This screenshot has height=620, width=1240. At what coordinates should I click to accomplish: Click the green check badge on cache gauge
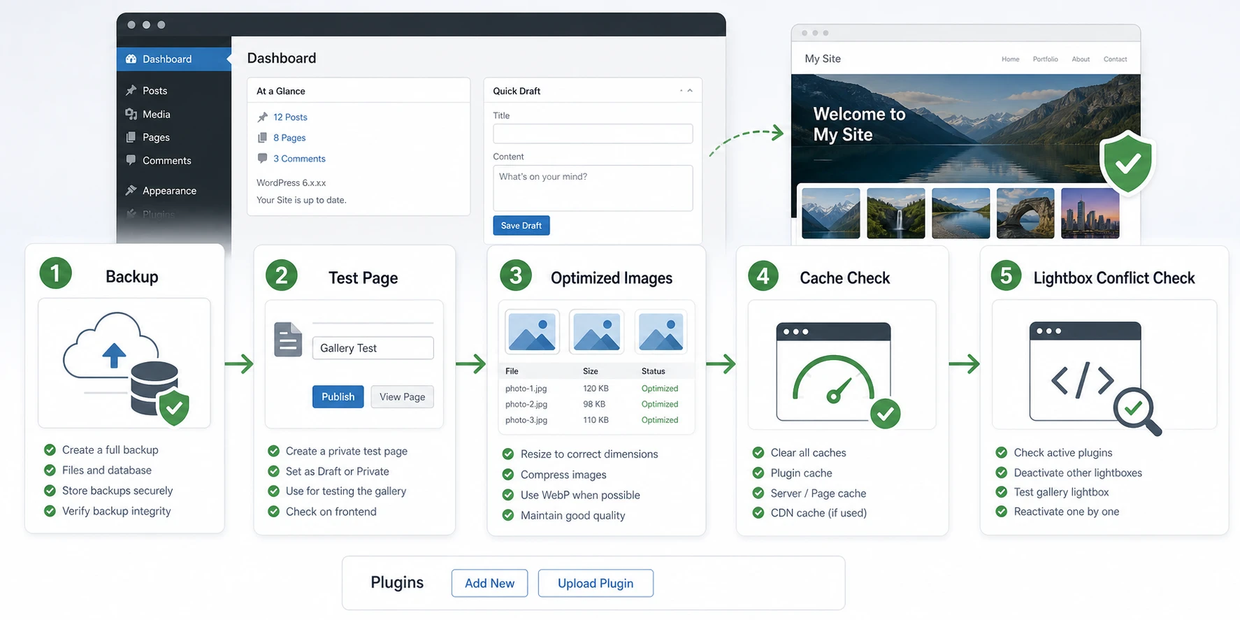(x=886, y=414)
